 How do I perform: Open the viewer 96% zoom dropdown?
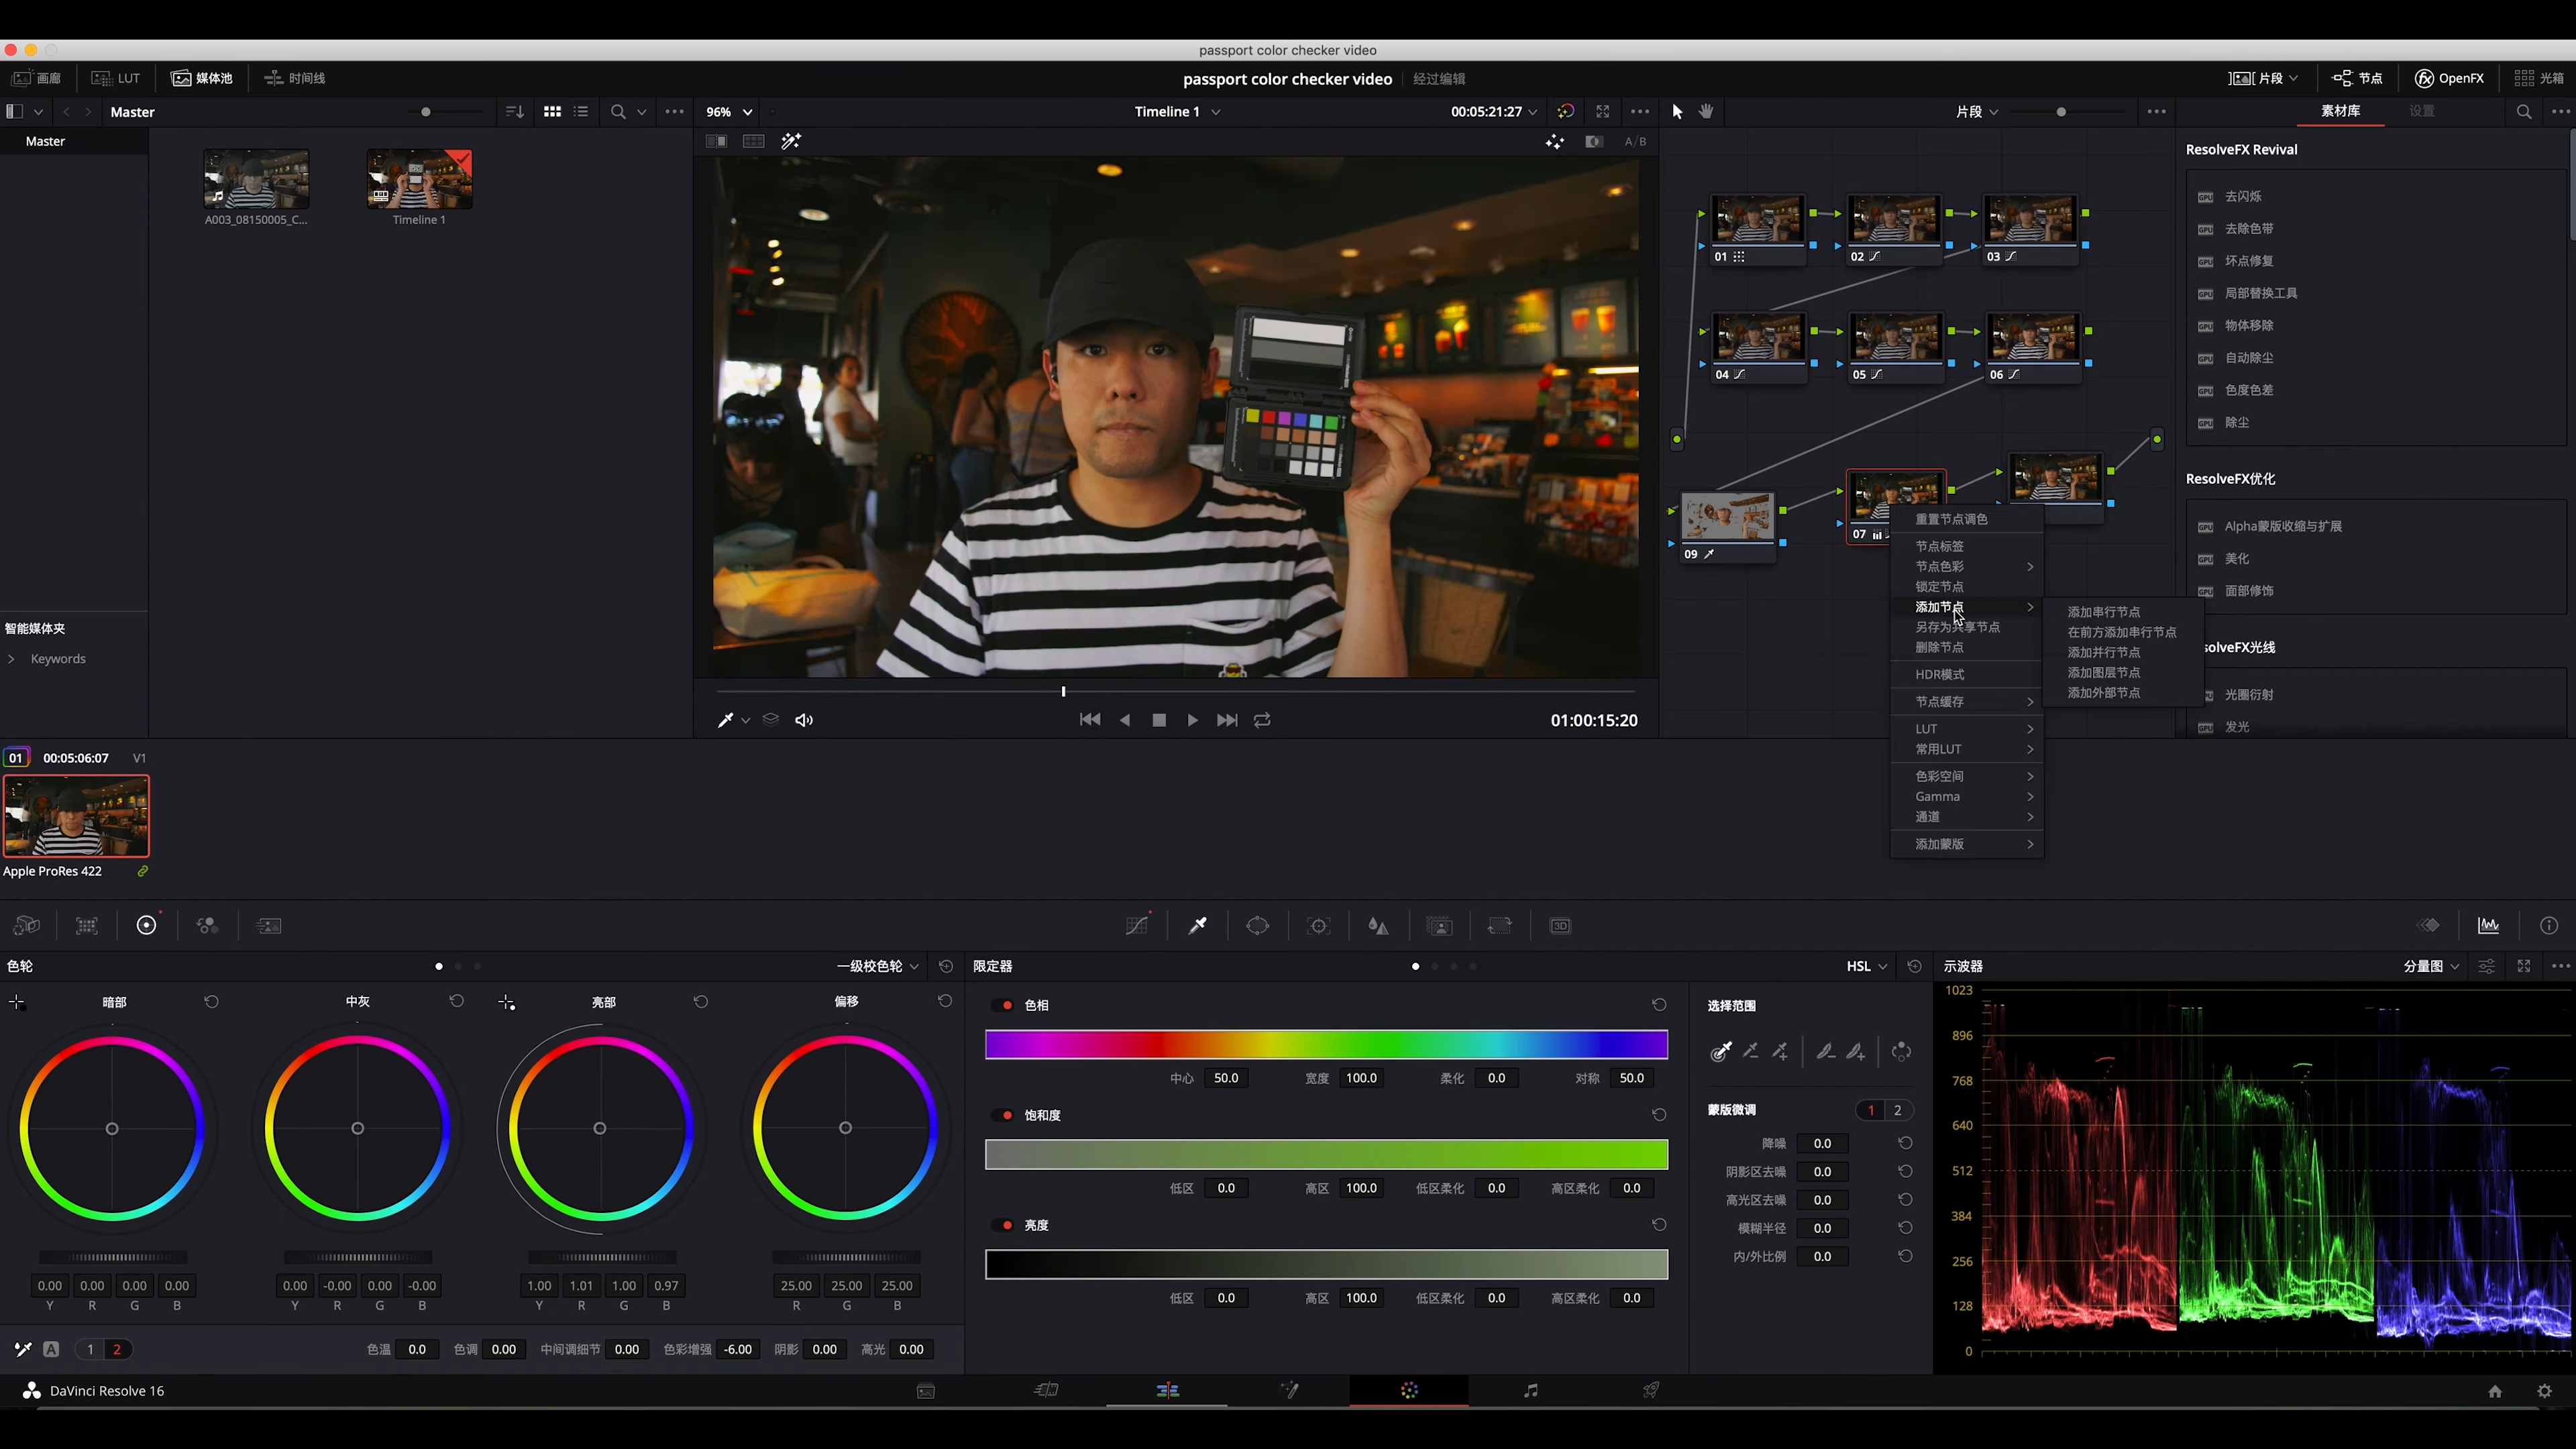click(729, 112)
